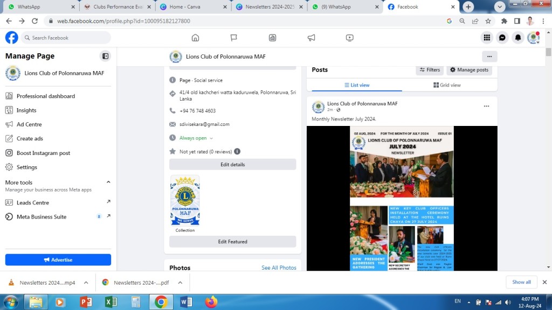Click Manage posts button
The image size is (552, 310).
click(x=470, y=69)
